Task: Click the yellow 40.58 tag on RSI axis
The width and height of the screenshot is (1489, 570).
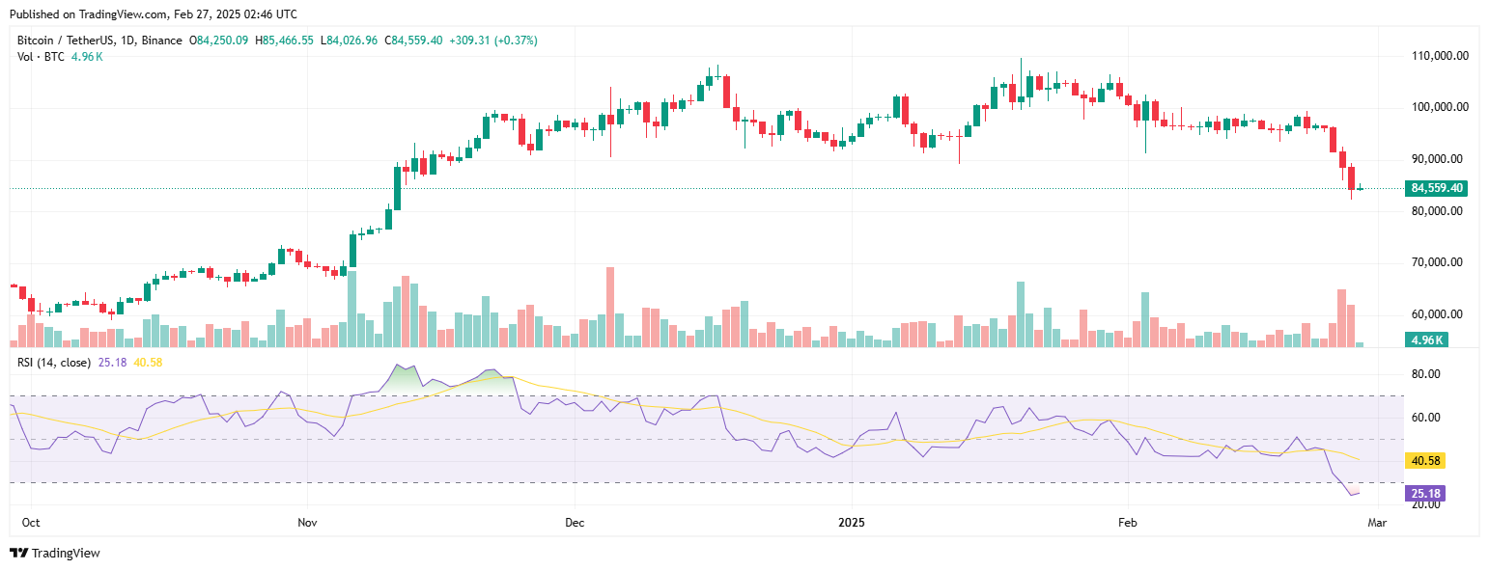Action: [x=1425, y=461]
